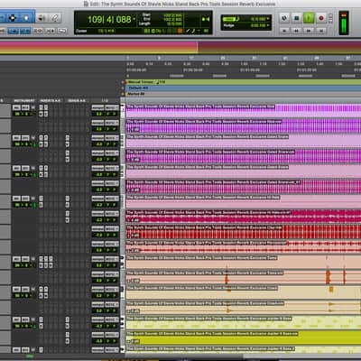This screenshot has width=361, height=361.
Task: Click the orange indicator below the counter
Action: [x=180, y=31]
